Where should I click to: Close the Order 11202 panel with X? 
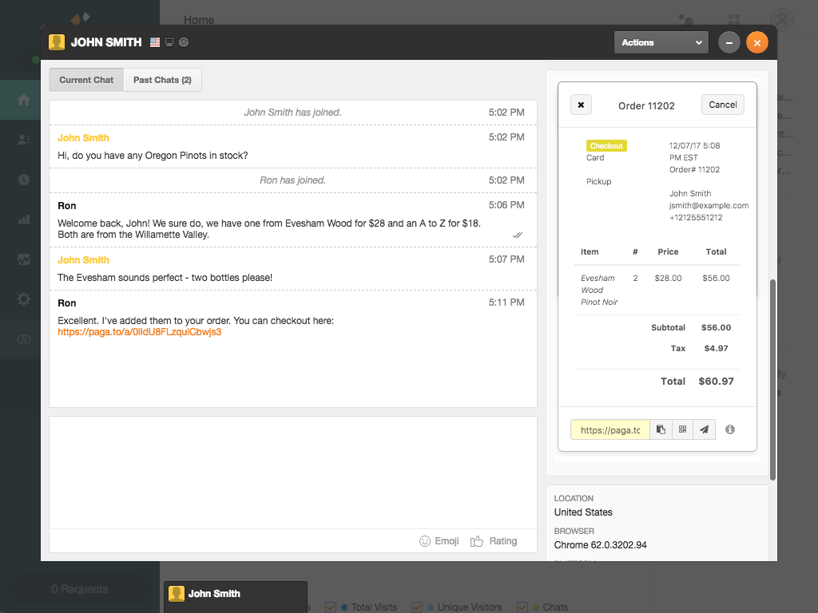(x=581, y=105)
